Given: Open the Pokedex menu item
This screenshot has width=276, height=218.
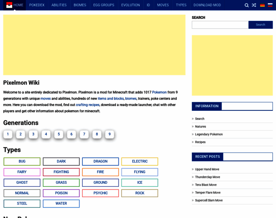Looking at the screenshot, I should (37, 5).
